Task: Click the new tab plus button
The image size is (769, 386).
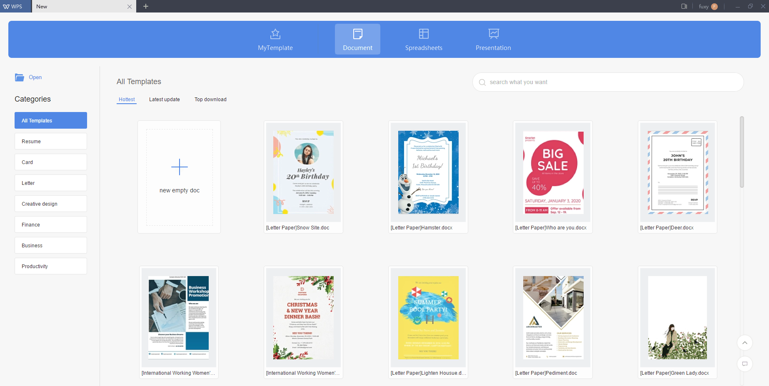Action: point(146,6)
